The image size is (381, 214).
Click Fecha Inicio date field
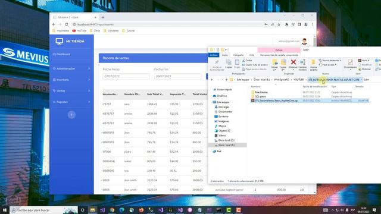coord(126,76)
